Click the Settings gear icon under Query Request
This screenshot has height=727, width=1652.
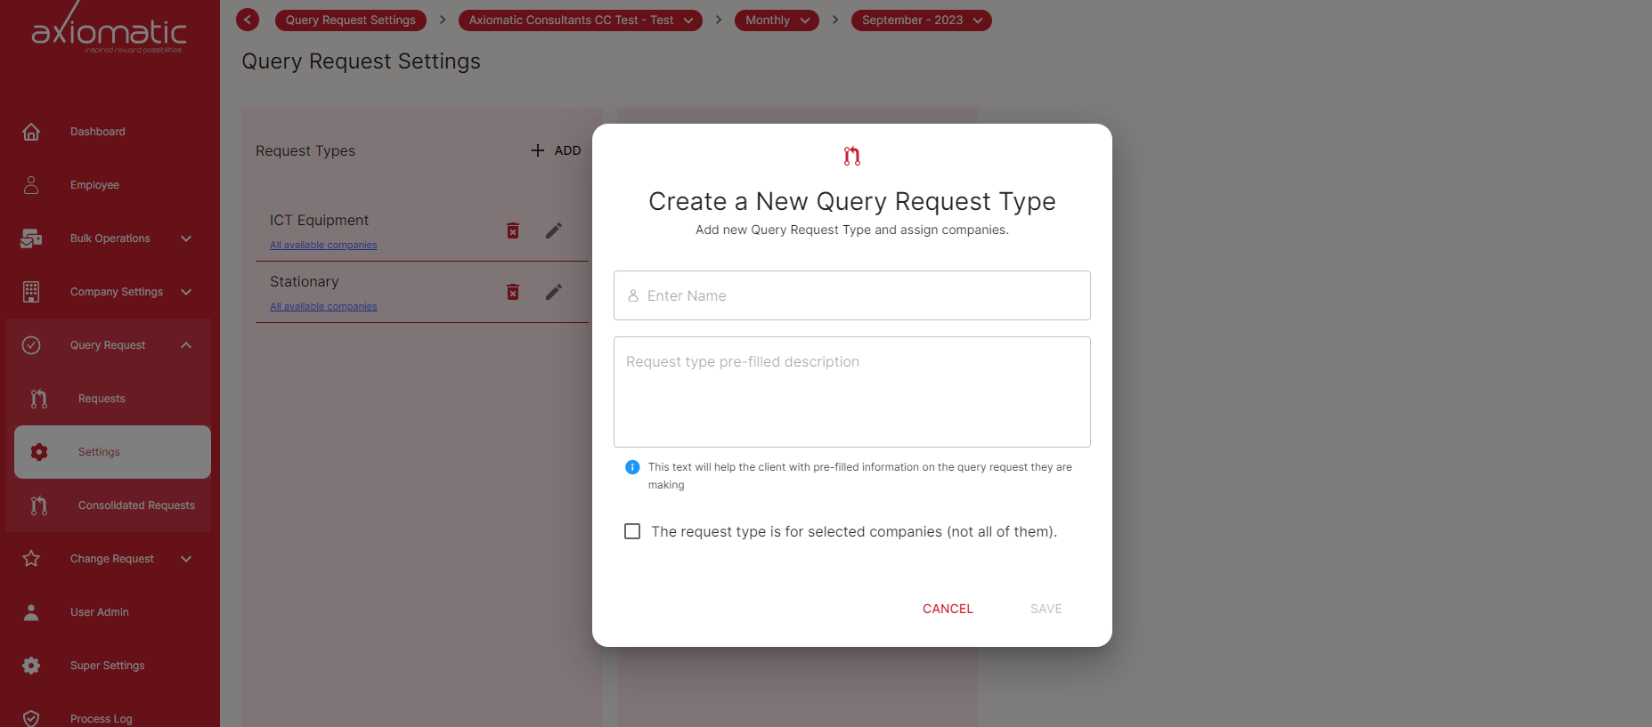[39, 452]
